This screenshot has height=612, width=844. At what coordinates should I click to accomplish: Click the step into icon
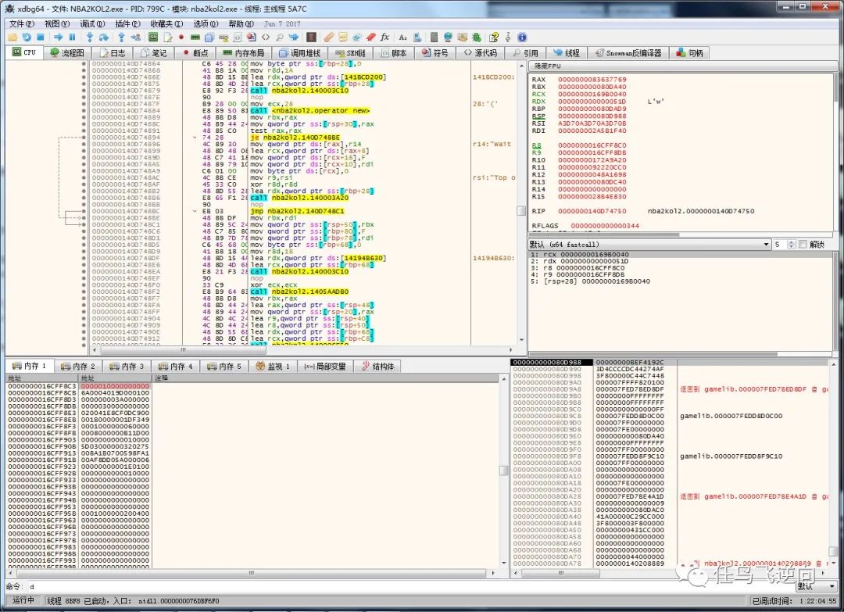(x=90, y=37)
